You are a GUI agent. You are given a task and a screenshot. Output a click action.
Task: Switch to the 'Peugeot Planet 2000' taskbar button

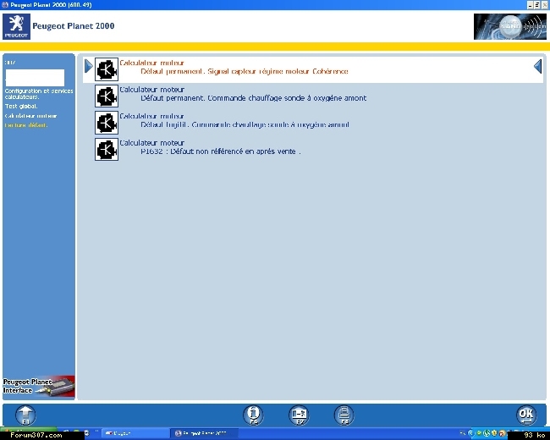click(x=205, y=434)
